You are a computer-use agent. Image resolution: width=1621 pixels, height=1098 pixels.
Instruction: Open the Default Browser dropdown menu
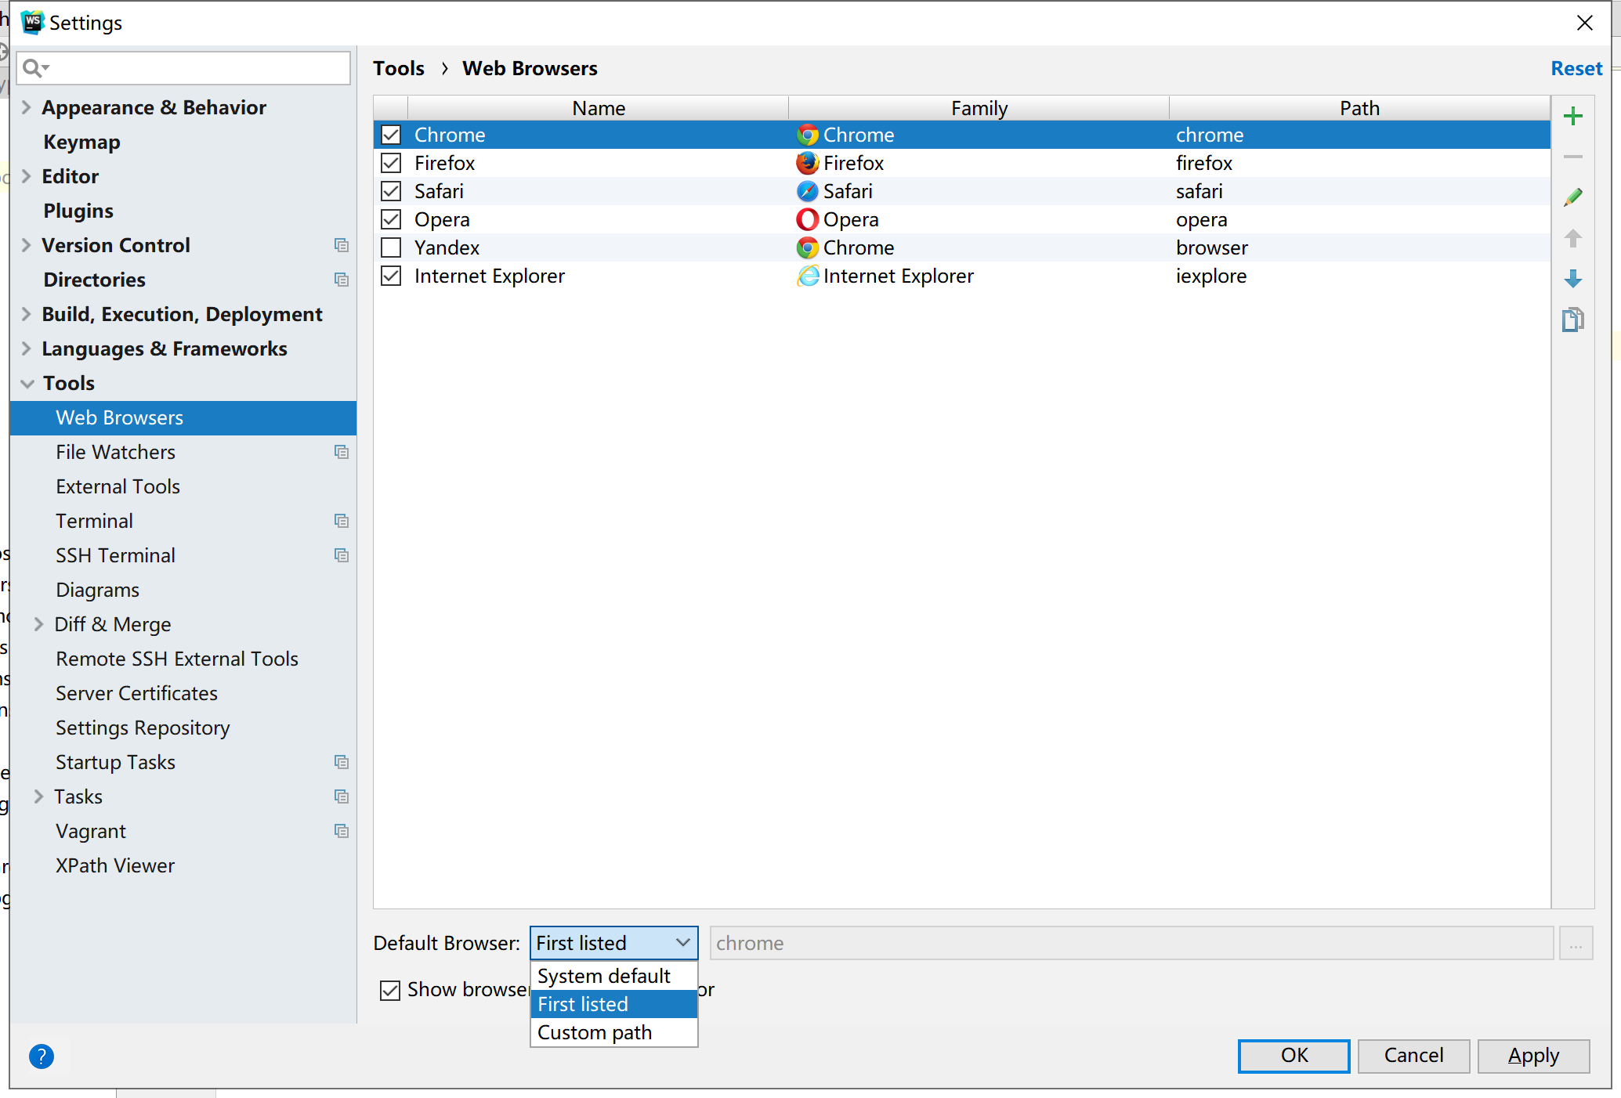tap(611, 942)
